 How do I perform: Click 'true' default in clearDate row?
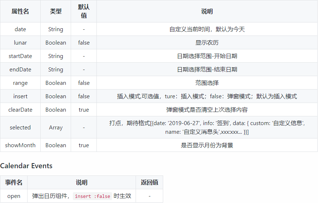click(x=84, y=110)
